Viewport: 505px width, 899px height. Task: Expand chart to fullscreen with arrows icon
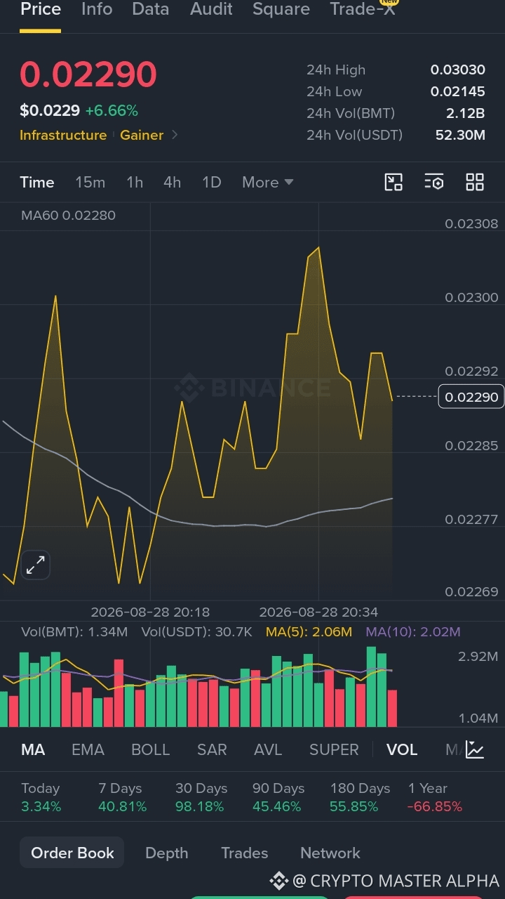pyautogui.click(x=36, y=565)
